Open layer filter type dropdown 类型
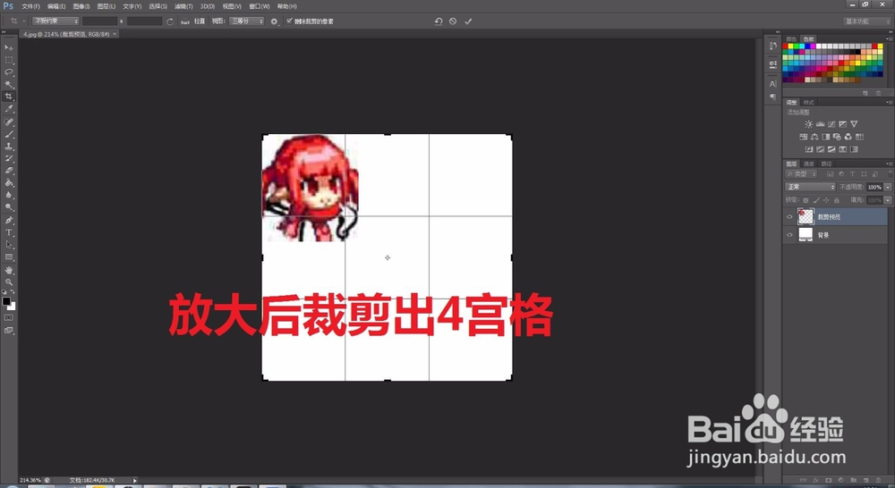895x488 pixels. tap(803, 174)
